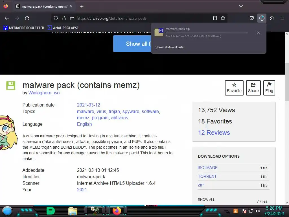Open the Year 2021 link
The image size is (289, 217).
82,190
